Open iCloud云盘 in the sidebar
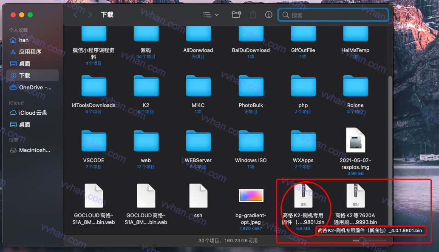This screenshot has height=252, width=439. point(32,113)
